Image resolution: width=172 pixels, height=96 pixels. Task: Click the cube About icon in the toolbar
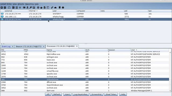coord(63,7)
